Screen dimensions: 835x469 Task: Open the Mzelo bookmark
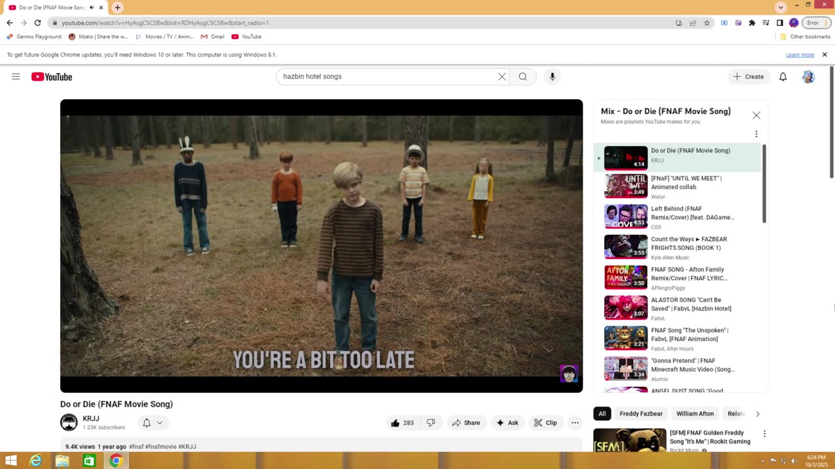click(99, 36)
